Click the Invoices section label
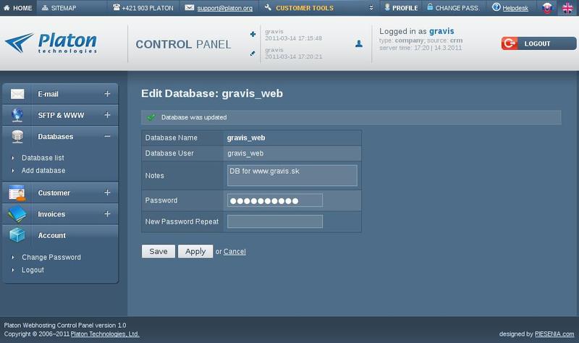 pos(51,214)
